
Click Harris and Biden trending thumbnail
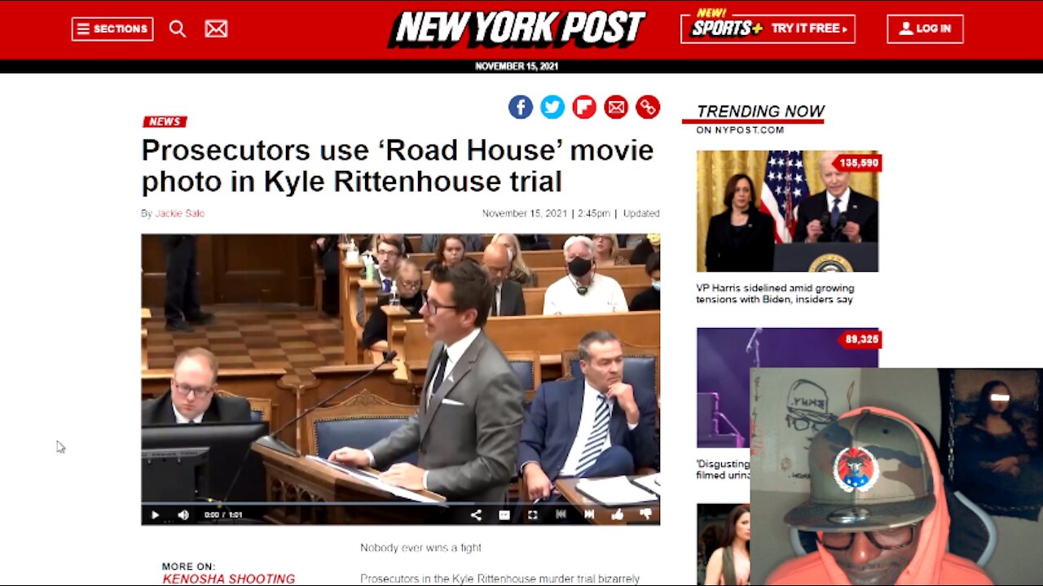point(787,211)
